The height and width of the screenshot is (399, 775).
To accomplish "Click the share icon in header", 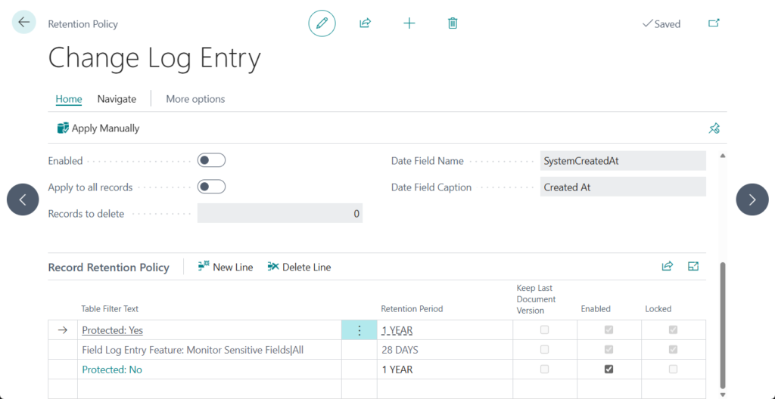I will tap(365, 23).
